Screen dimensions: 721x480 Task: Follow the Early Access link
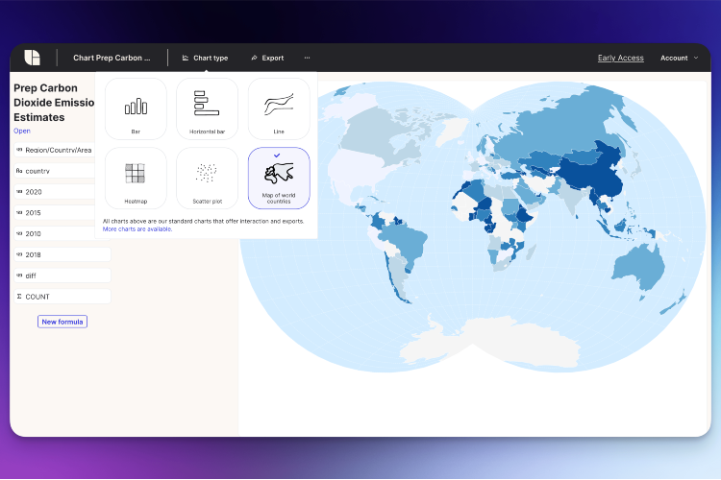point(620,58)
